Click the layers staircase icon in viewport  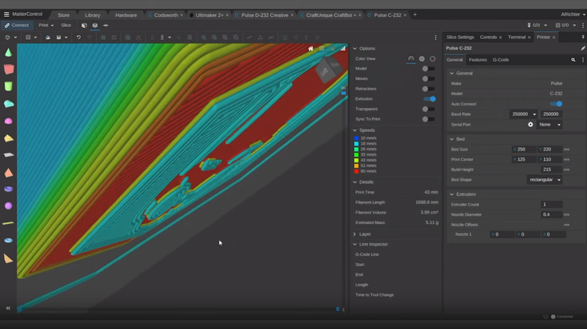(x=343, y=49)
